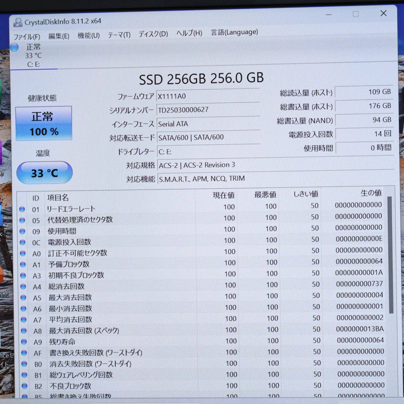Viewport: 404px width, 404px height.
Task: Click status dot for ID 01 リードエラーレート
Action: pos(22,209)
